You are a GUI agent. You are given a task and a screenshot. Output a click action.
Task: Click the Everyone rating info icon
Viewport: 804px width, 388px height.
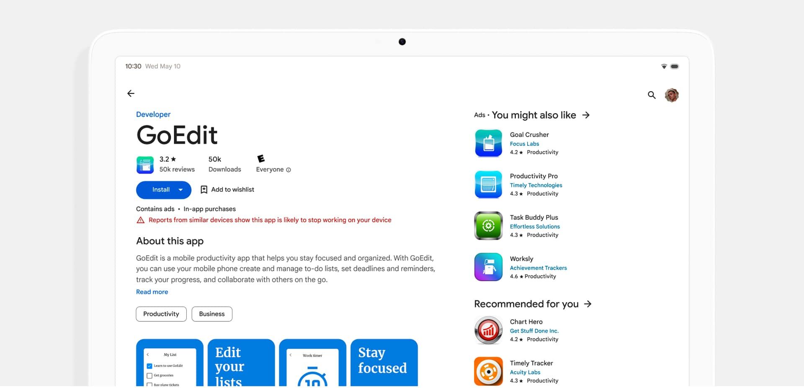click(289, 170)
